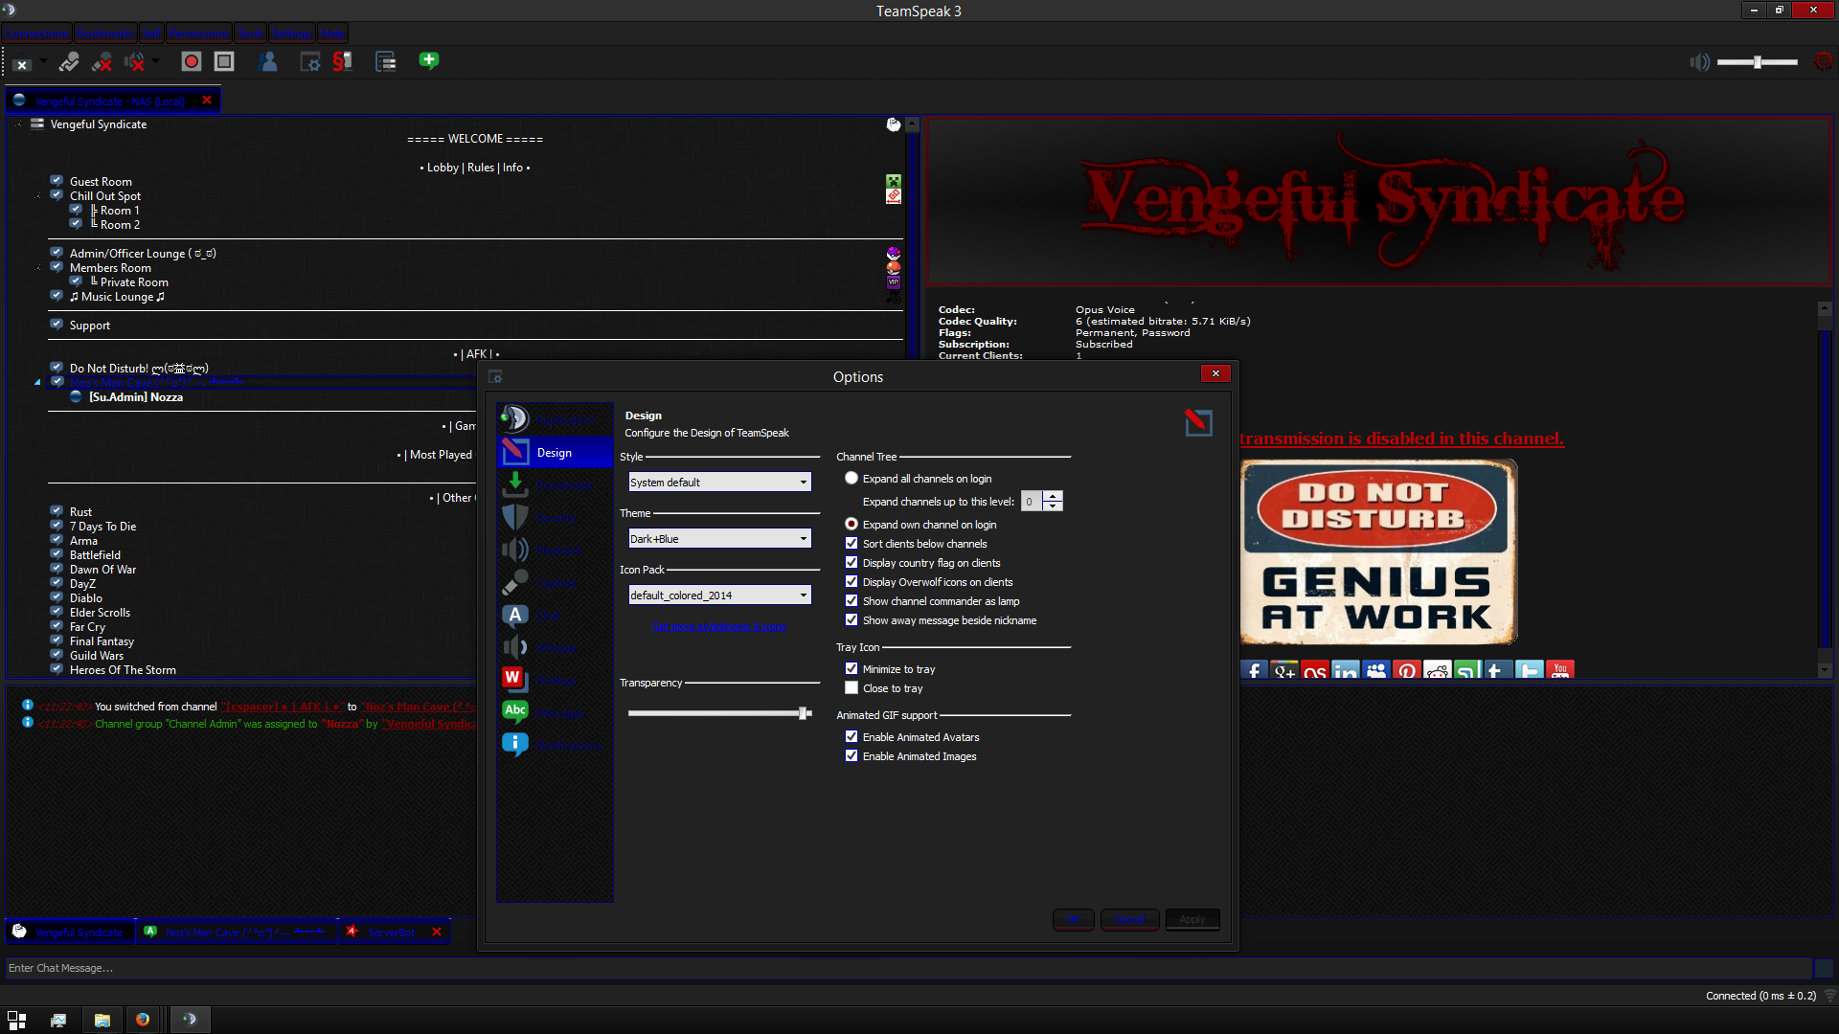The height and width of the screenshot is (1034, 1839).
Task: Open the Permissions menu
Action: [198, 34]
